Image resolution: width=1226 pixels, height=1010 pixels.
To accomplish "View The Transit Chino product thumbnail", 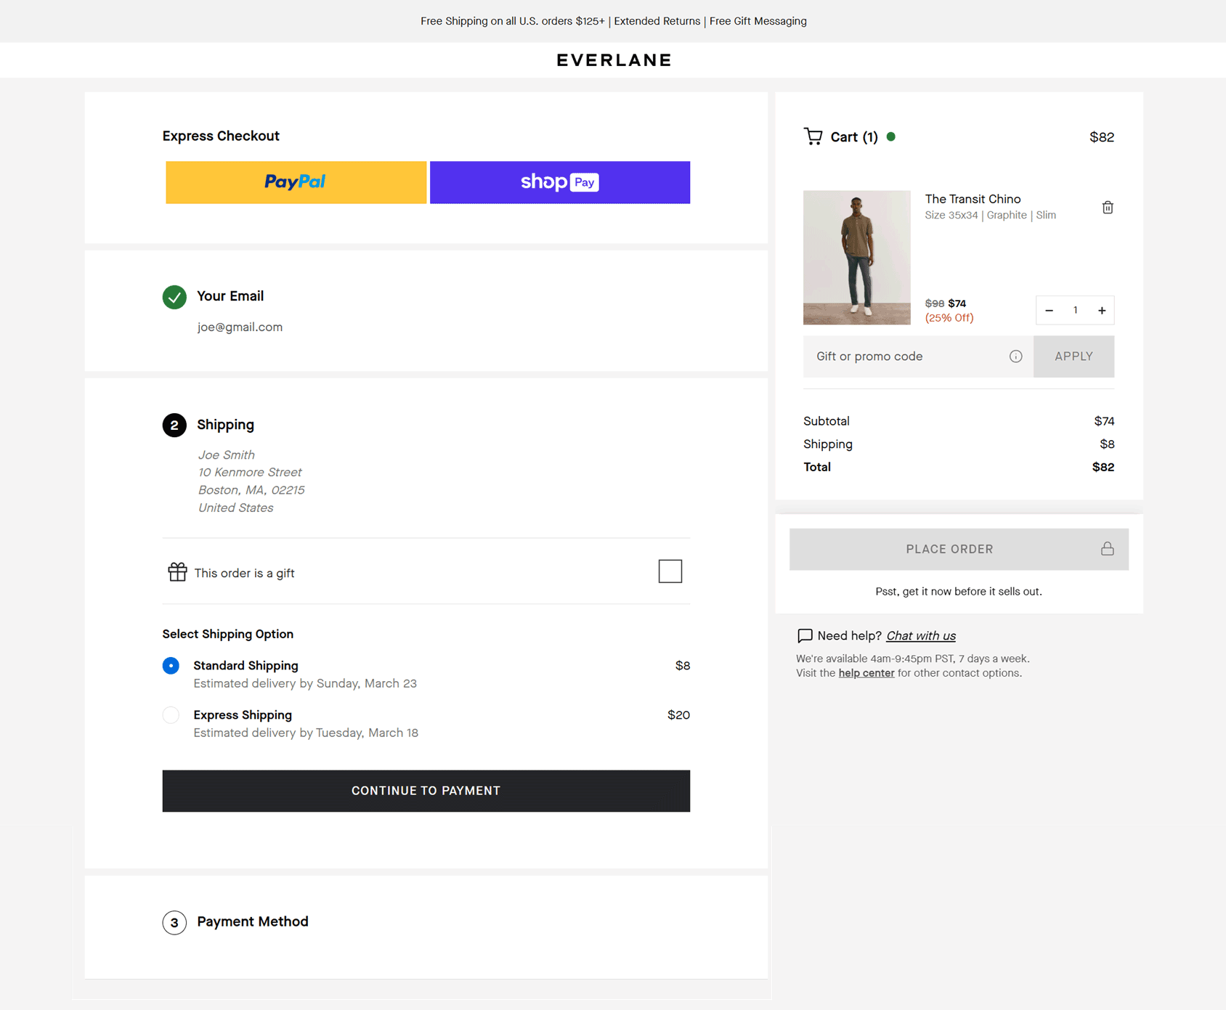I will click(856, 258).
